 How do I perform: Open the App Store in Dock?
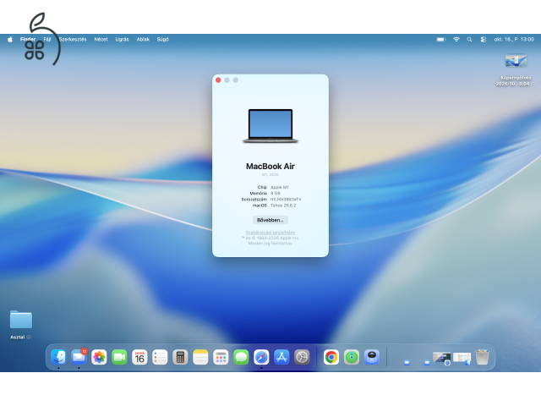click(281, 357)
